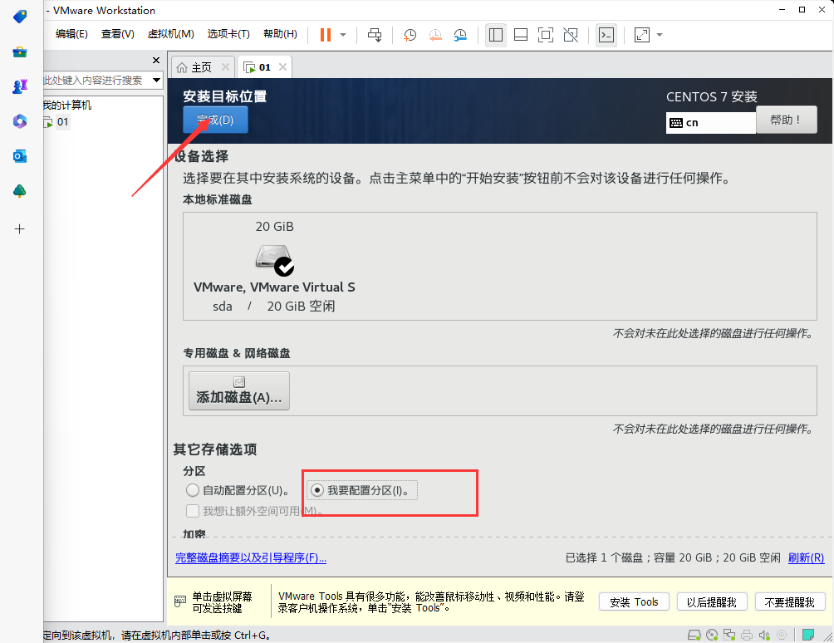Select 我要配置分区(I) radio button
Screen dimensions: 834x643
pyautogui.click(x=363, y=490)
